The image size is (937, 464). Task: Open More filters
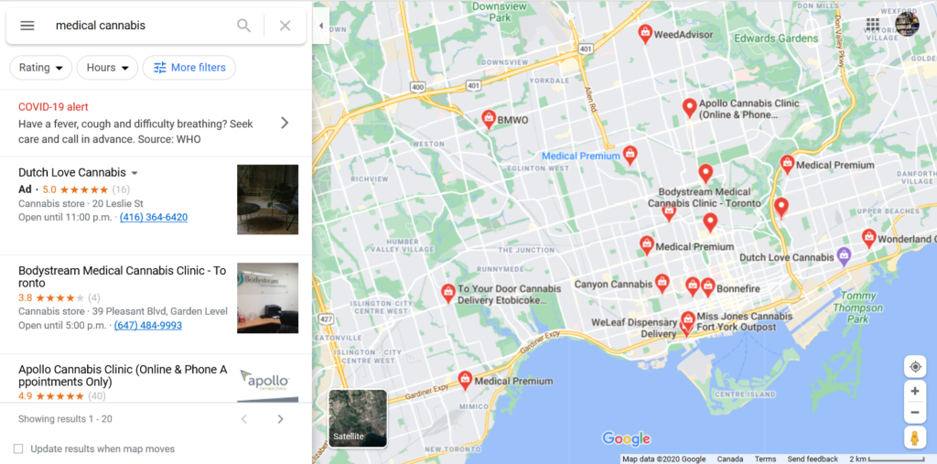coord(189,68)
